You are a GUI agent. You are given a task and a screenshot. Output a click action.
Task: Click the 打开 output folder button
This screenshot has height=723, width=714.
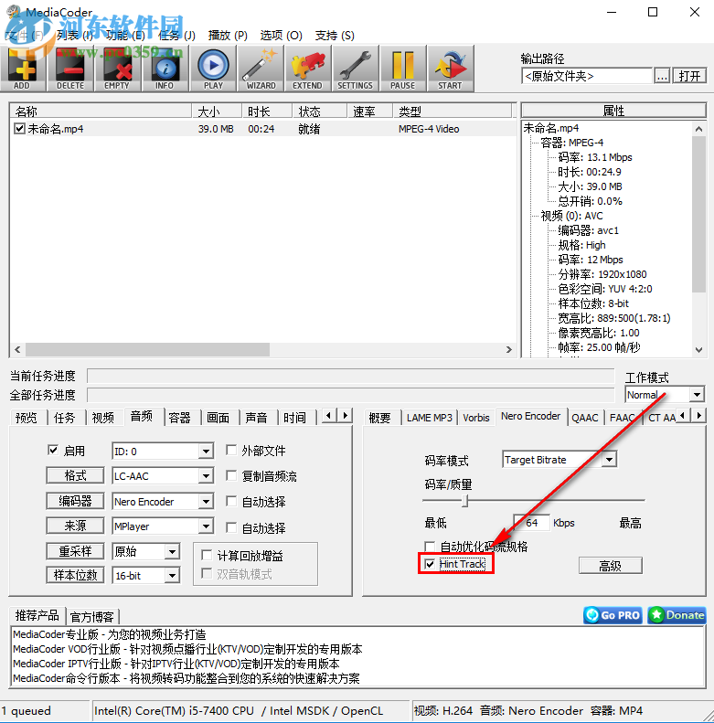point(689,76)
